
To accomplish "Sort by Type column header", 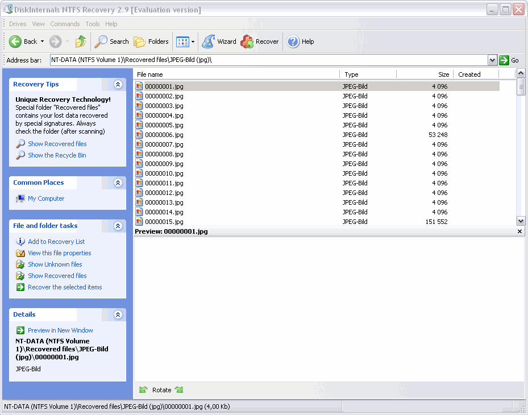I will point(368,74).
